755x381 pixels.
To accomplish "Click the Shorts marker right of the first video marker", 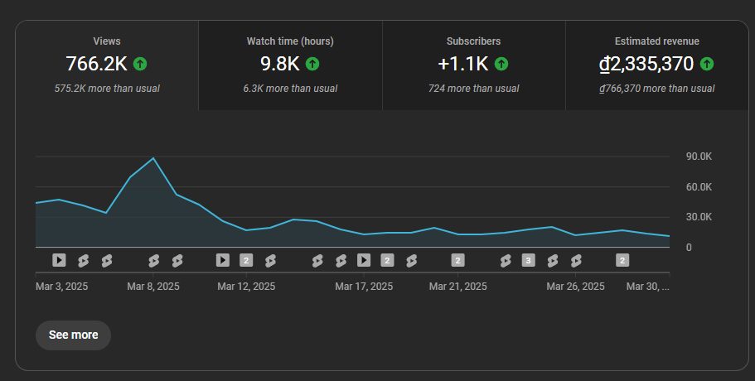I will tap(83, 261).
